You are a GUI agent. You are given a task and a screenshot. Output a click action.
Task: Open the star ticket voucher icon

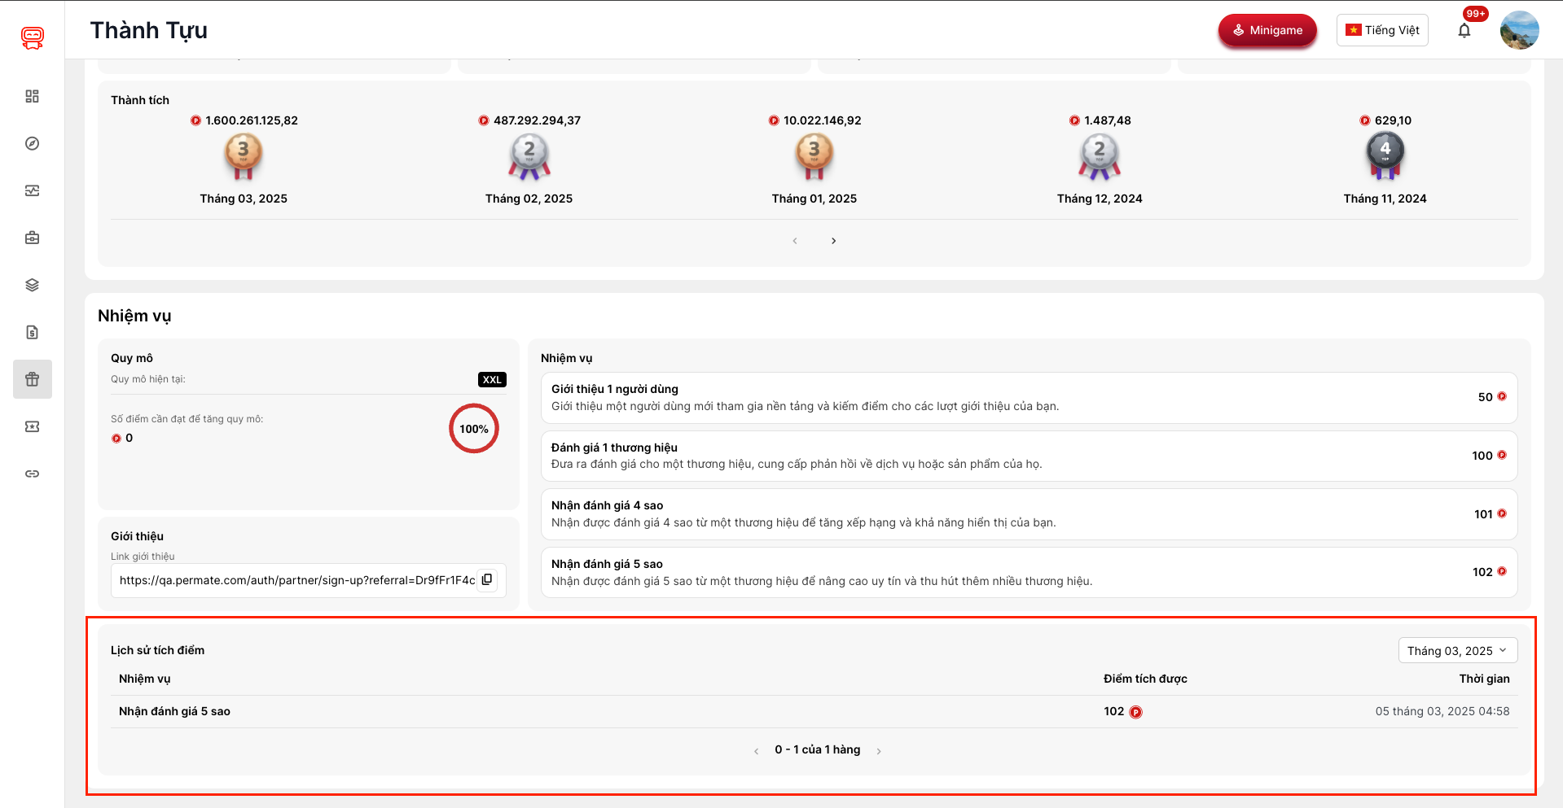tap(33, 427)
